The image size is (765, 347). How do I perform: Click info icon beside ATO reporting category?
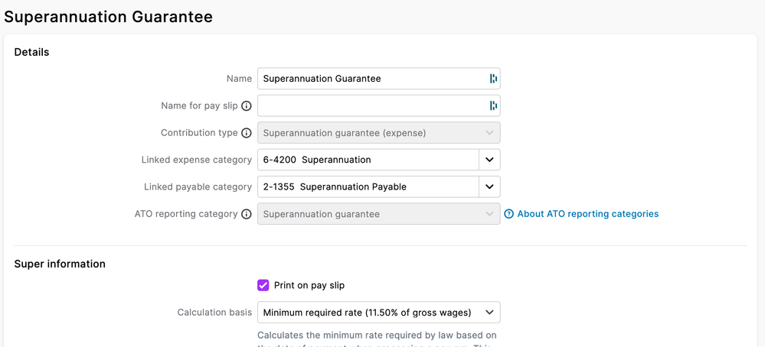tap(247, 214)
